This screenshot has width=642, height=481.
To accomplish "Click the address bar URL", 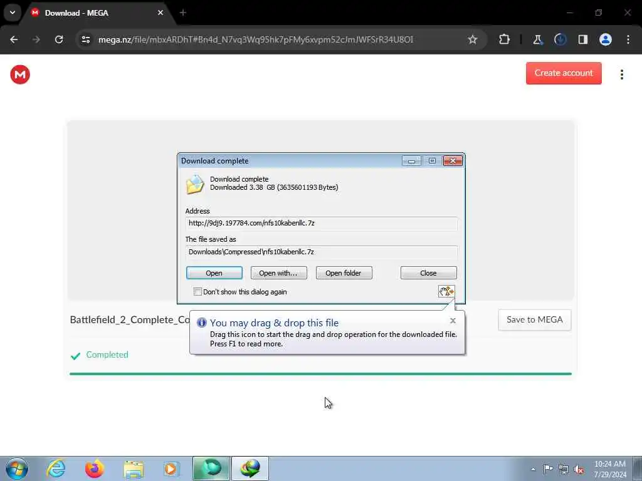I will 256,39.
